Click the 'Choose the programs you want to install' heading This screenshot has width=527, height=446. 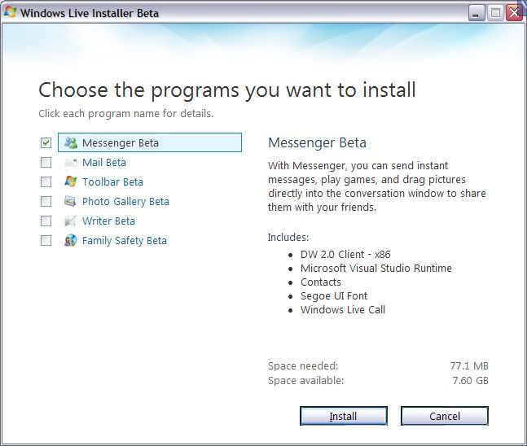click(x=227, y=90)
